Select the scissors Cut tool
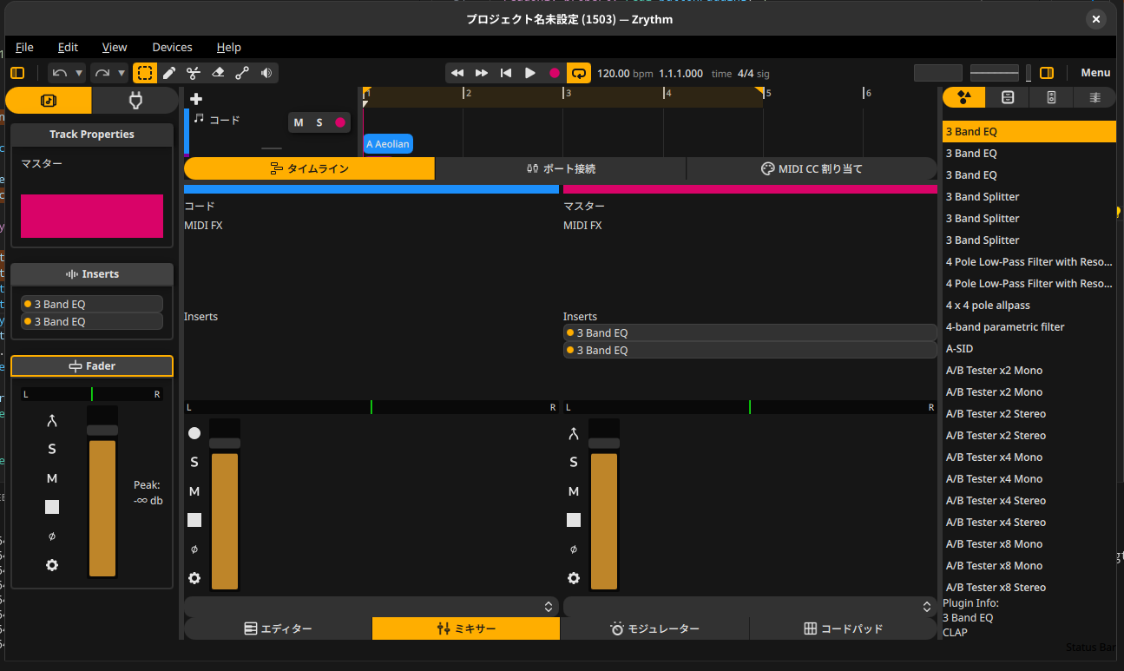 [194, 73]
